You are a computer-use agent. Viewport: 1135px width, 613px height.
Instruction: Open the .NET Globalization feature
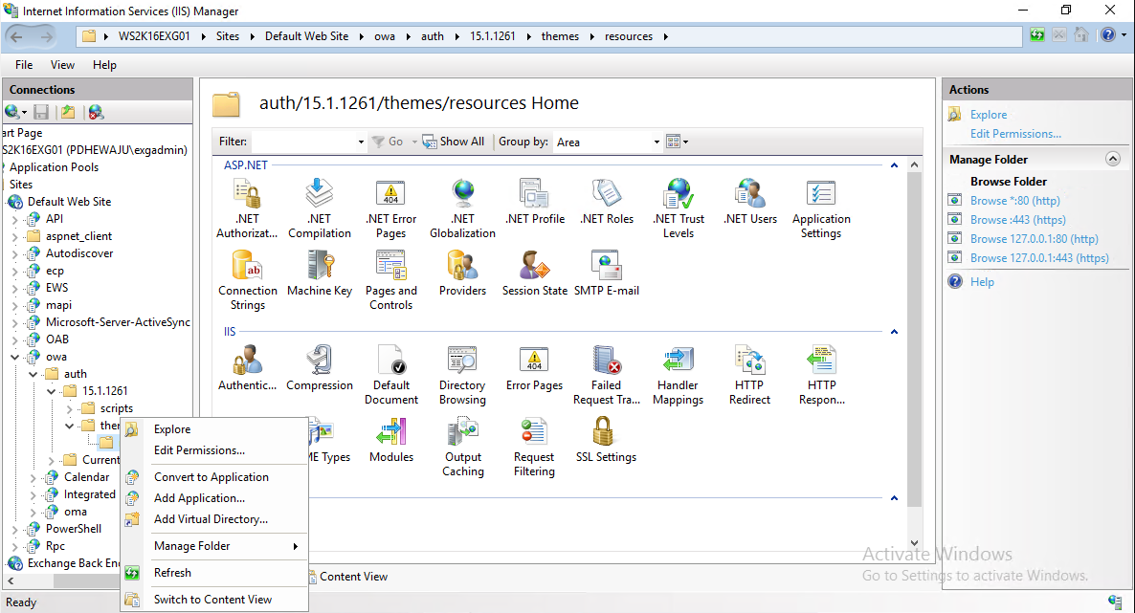click(462, 208)
